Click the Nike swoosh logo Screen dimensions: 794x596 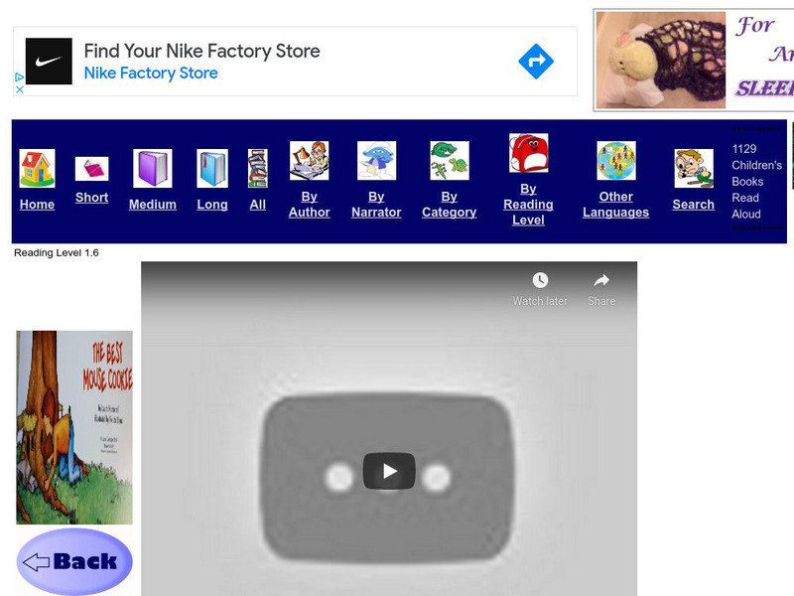(x=49, y=62)
